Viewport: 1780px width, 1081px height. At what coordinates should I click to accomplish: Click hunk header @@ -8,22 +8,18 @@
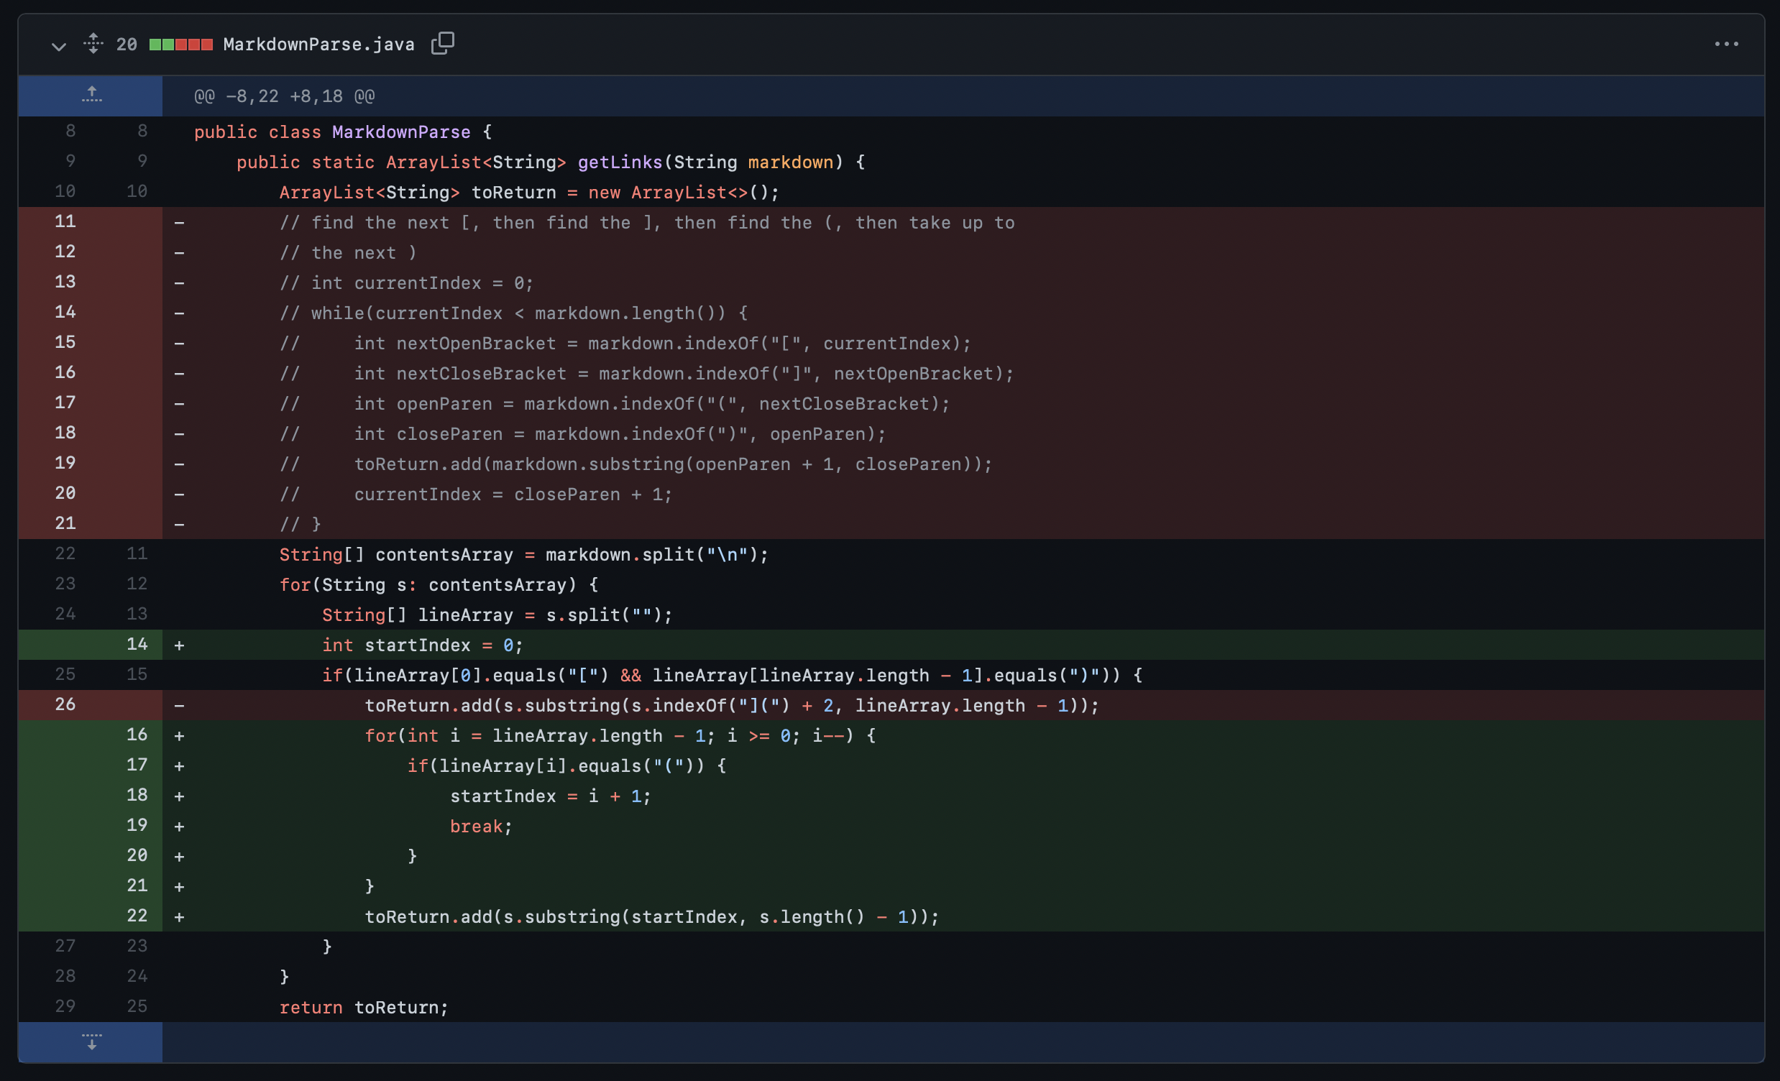(x=284, y=96)
